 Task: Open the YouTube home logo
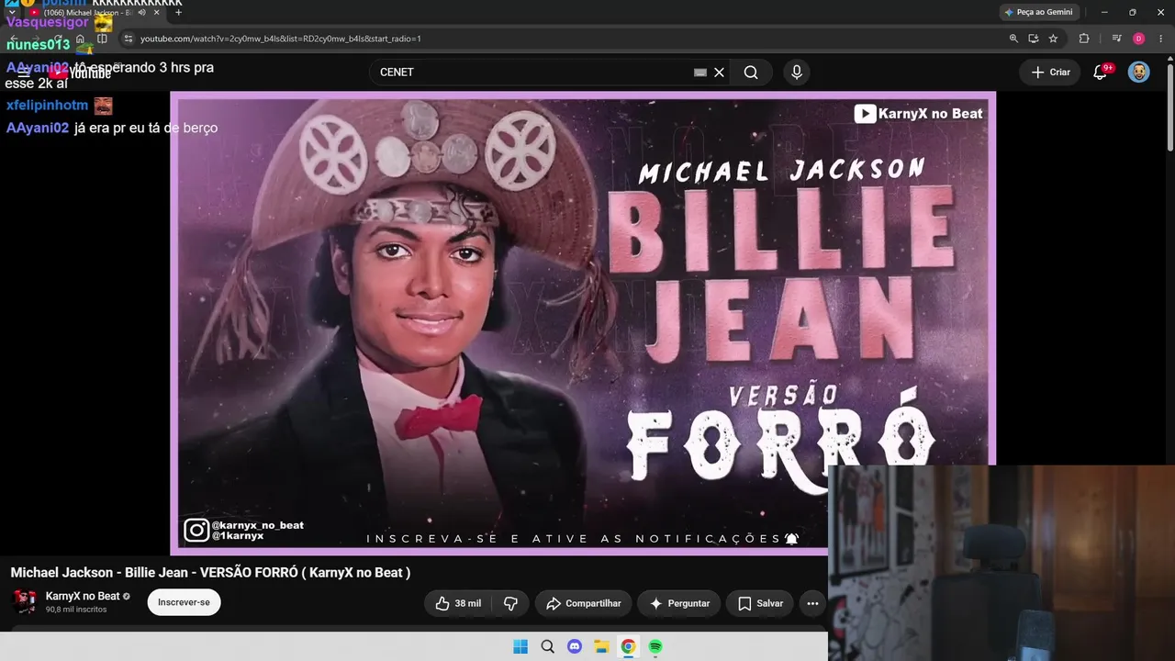coord(80,73)
